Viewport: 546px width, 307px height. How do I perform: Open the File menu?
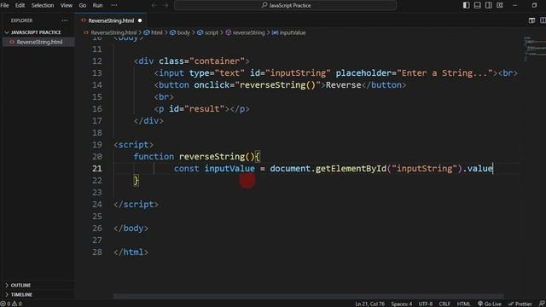coord(4,5)
